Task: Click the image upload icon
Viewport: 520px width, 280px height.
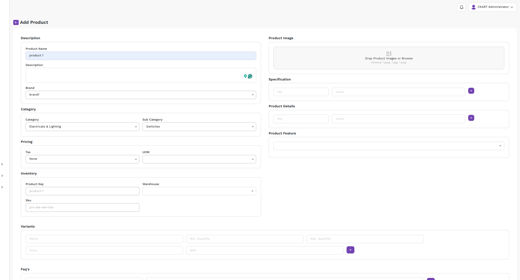Action: pos(389,54)
